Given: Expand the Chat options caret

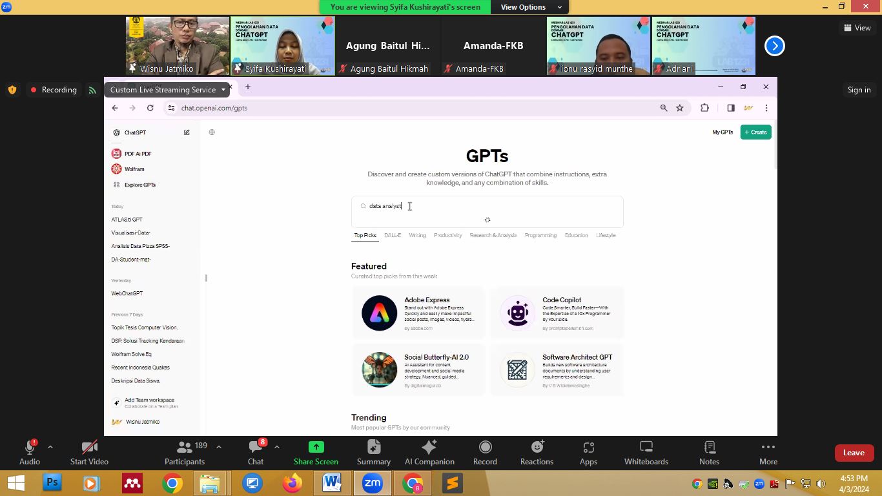Looking at the screenshot, I should click(276, 447).
